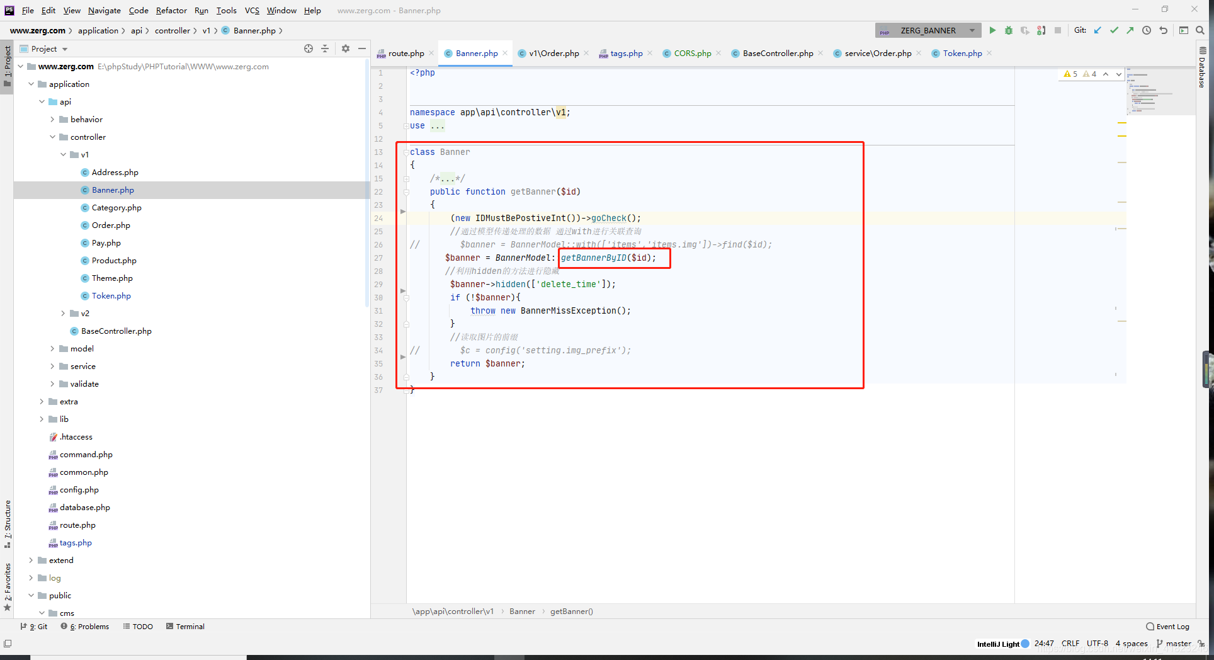Click the master branch widget

1174,644
